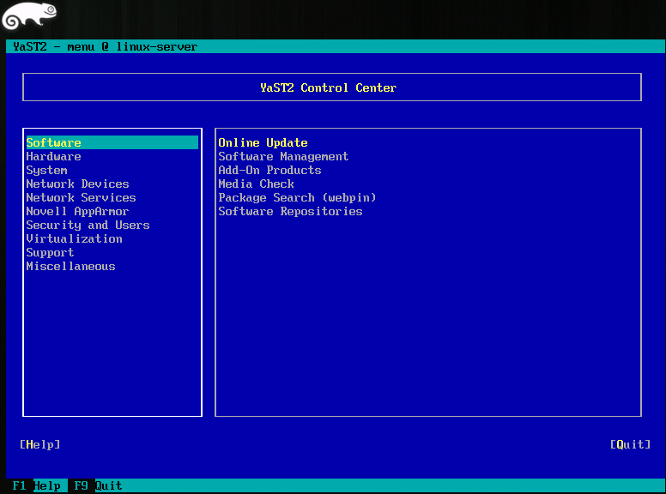The width and height of the screenshot is (666, 494).
Task: Open the System category
Action: [x=46, y=171]
